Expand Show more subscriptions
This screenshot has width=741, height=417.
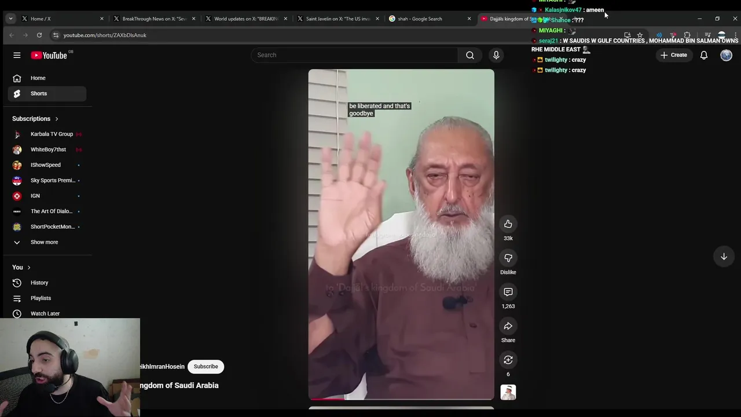(x=47, y=242)
